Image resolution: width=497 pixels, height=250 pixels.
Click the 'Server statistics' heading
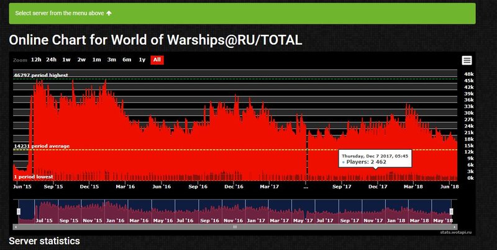click(x=44, y=241)
